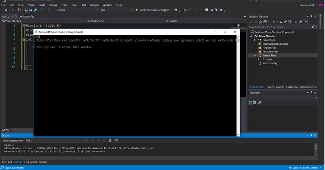The image size is (325, 170).
Task: Click the Collapse All icon in Solution Explorer
Action: point(285,22)
